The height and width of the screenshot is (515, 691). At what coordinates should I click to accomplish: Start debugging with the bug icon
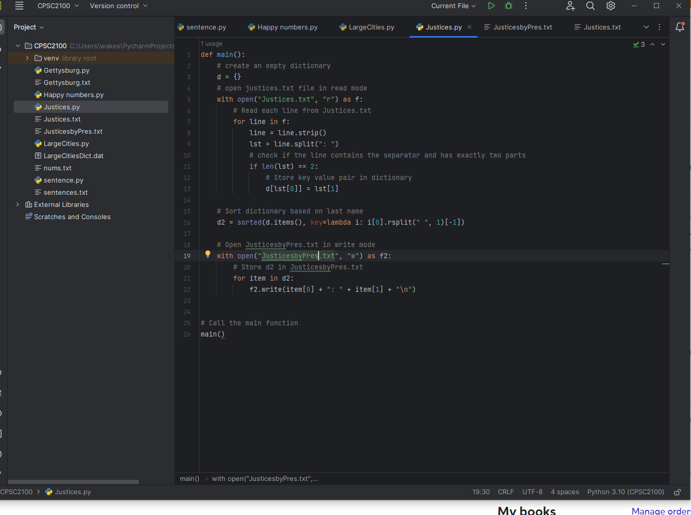point(509,6)
